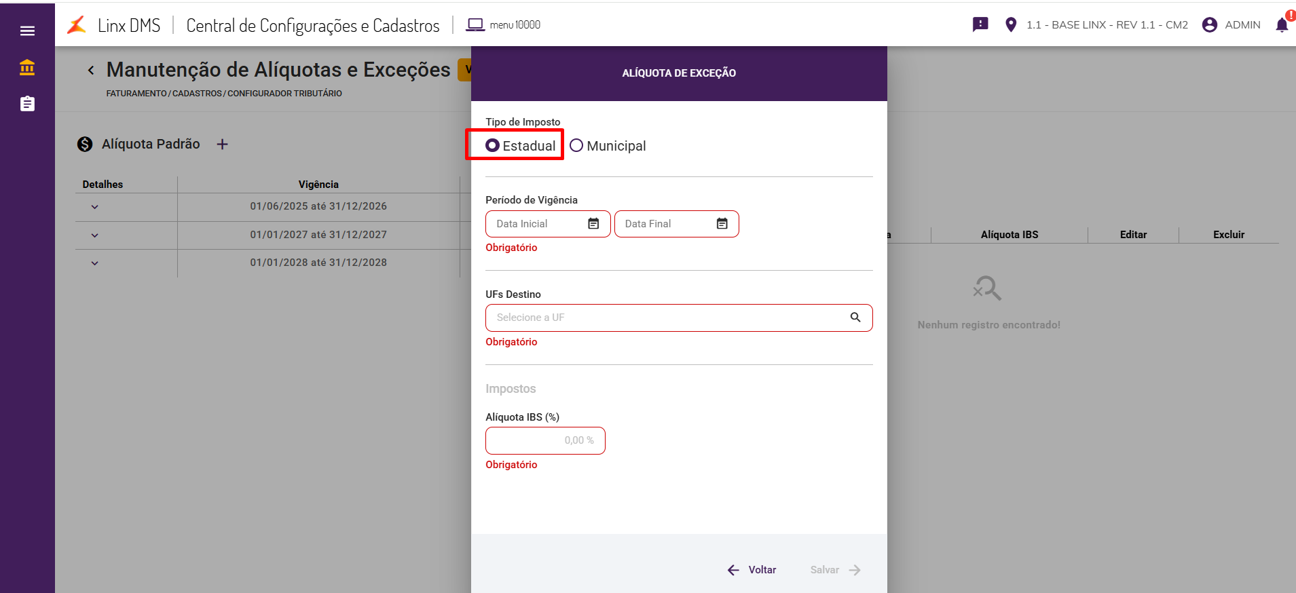The image size is (1296, 593).
Task: Select the Municipal tax type
Action: click(576, 145)
